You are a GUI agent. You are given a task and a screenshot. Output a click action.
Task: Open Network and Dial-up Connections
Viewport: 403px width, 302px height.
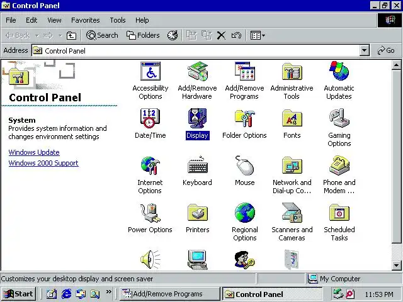click(292, 175)
